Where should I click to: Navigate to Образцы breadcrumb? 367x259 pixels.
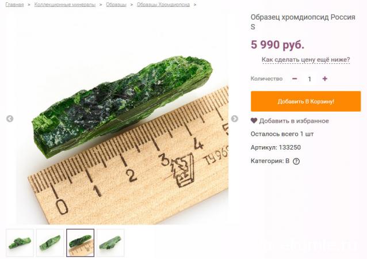[116, 5]
